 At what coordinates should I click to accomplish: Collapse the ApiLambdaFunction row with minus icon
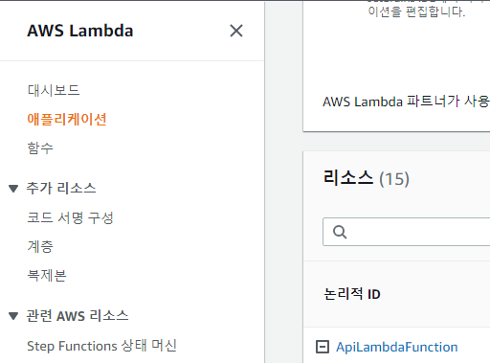coord(323,347)
